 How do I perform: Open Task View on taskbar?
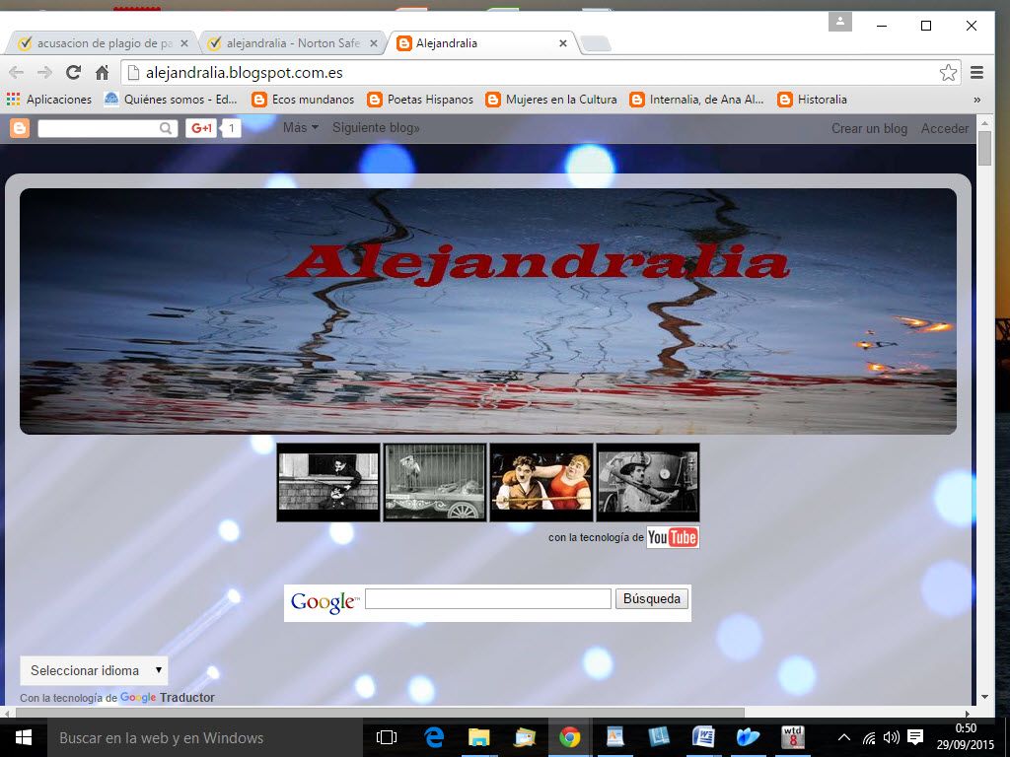pos(387,737)
